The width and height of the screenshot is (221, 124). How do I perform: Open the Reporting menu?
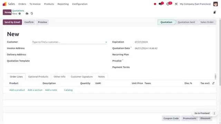click(x=63, y=4)
